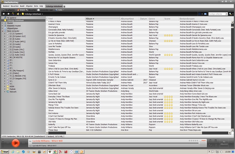Set rating using the player's star rating
This screenshot has width=235, height=154.
pyautogui.click(x=193, y=140)
